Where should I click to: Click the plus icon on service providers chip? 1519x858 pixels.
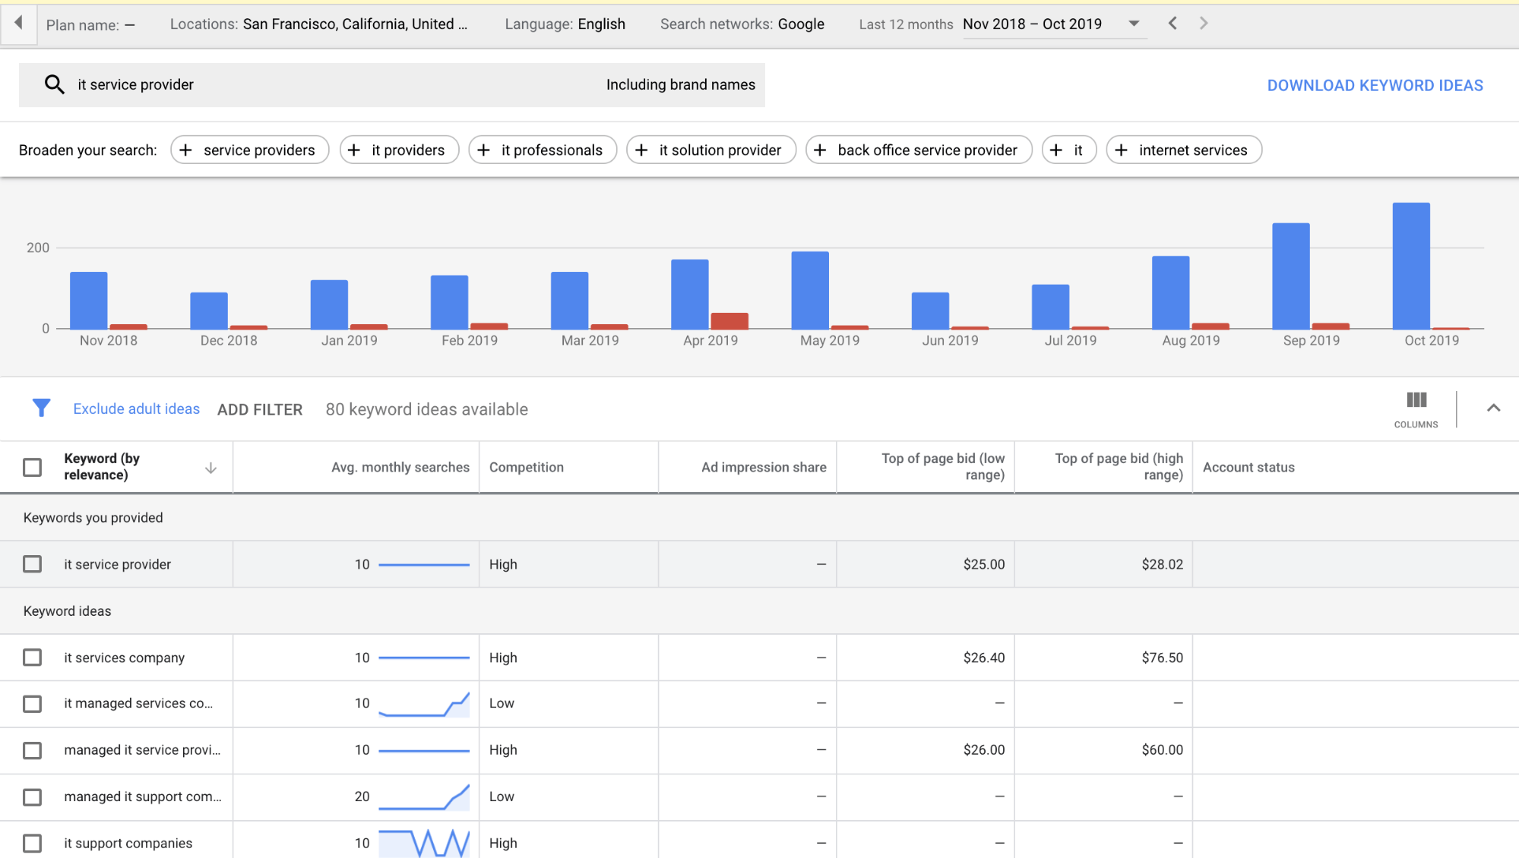186,150
